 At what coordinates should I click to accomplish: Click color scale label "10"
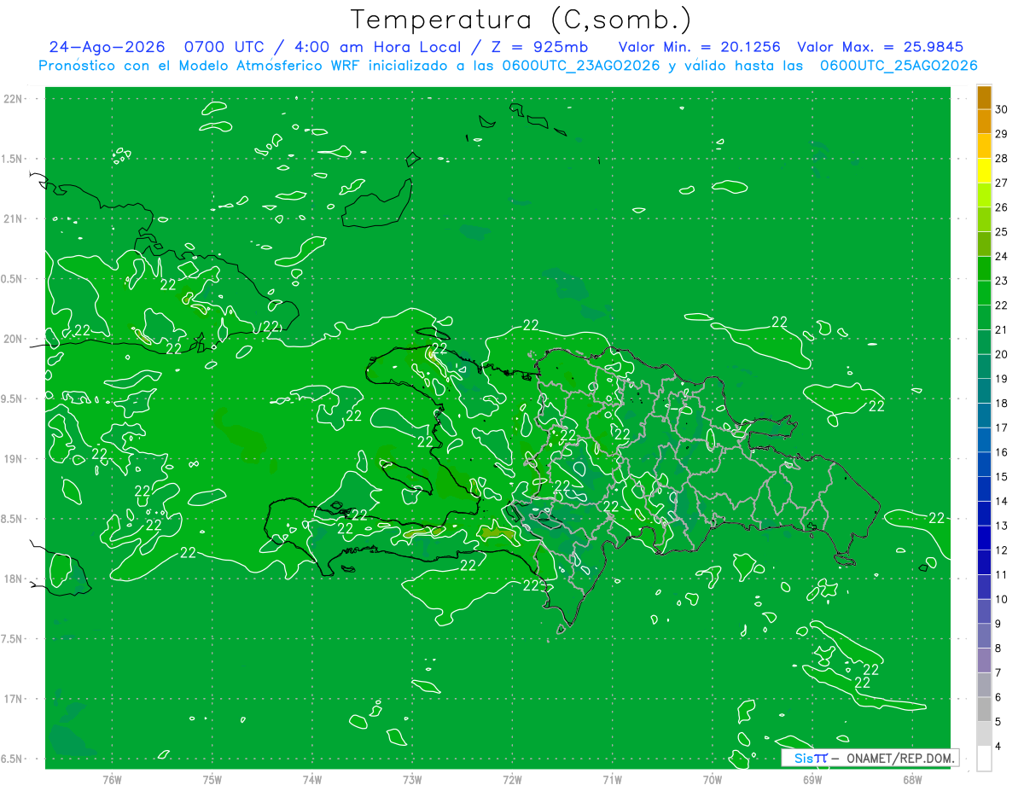tap(1002, 599)
